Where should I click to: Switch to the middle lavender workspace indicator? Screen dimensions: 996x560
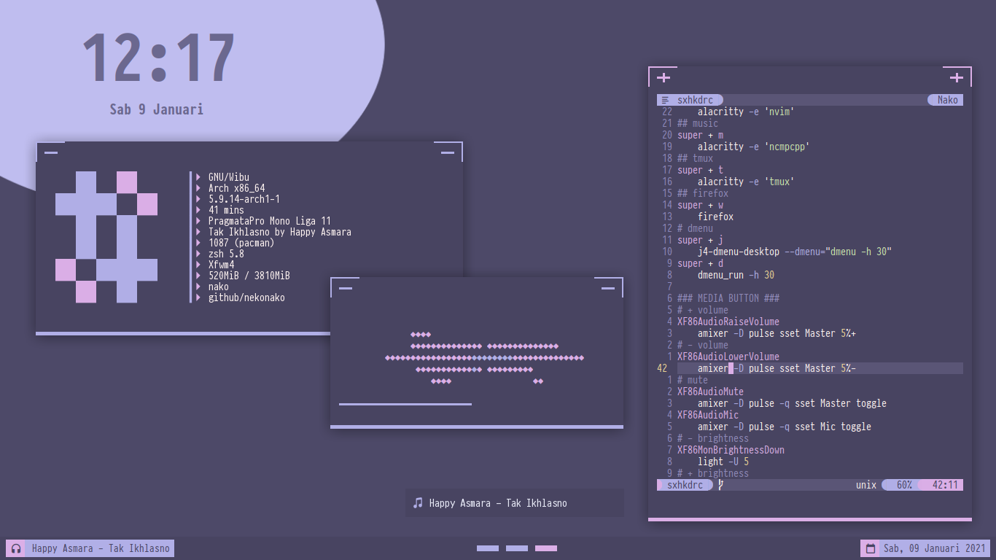517,548
